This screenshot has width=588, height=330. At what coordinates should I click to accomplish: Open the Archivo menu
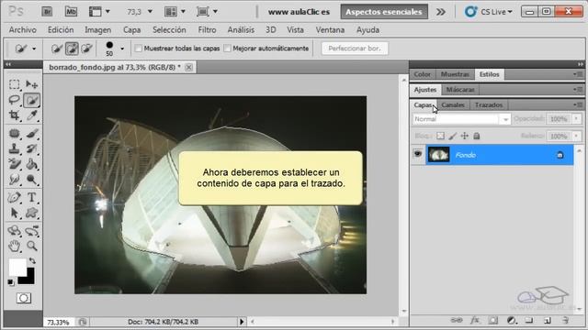click(x=22, y=30)
